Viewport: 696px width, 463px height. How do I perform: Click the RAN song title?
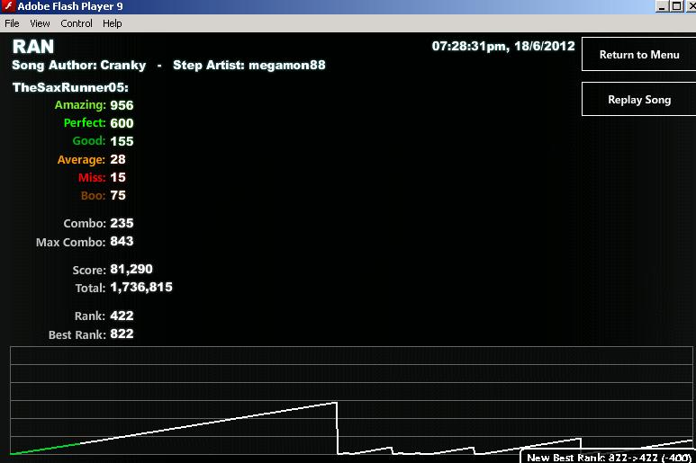click(33, 47)
